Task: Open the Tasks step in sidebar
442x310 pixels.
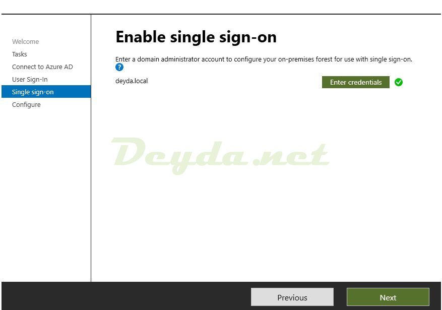Action: point(20,54)
